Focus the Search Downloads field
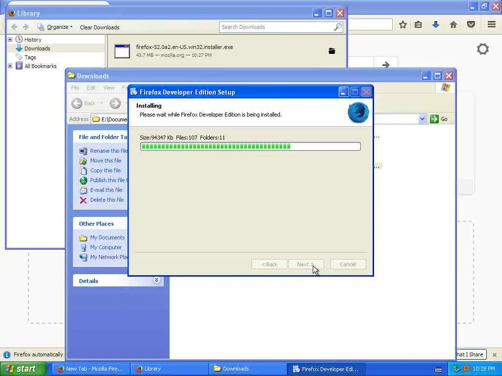 click(277, 27)
